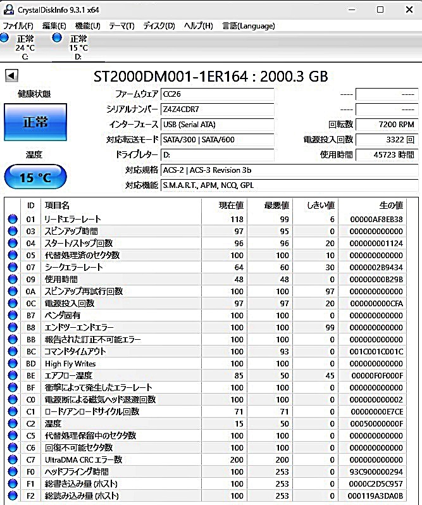The image size is (422, 505).
Task: Click status circle for ID C1 ロード/アンロードサイクル回数
Action: (x=13, y=411)
